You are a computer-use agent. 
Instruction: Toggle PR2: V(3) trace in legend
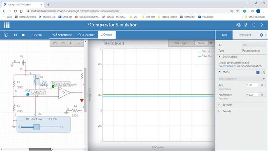(x=205, y=56)
